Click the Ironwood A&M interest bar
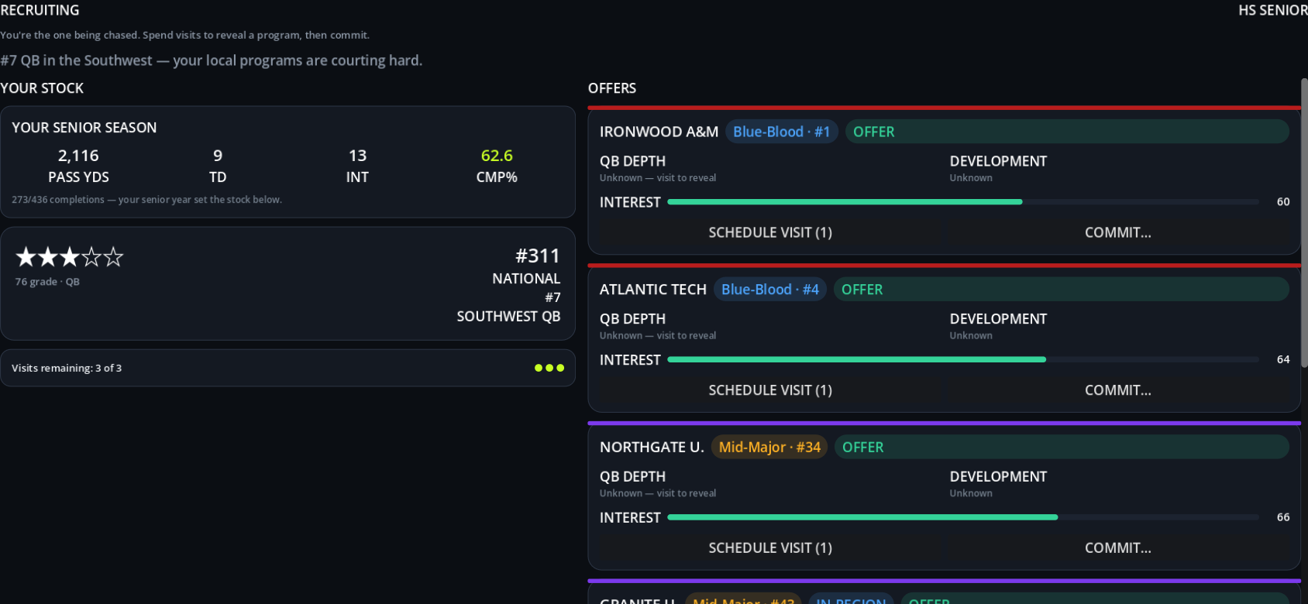This screenshot has height=604, width=1308. click(963, 202)
